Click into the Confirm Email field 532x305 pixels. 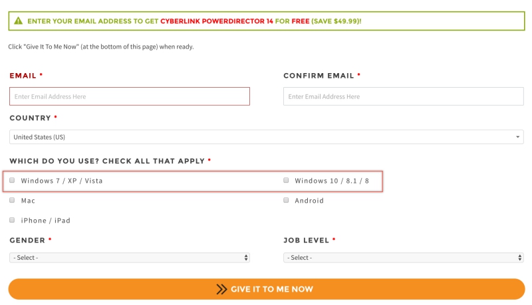point(403,96)
